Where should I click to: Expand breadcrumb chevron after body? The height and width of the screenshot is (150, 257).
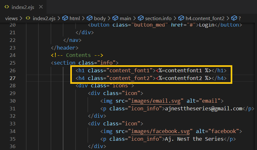pos(109,18)
